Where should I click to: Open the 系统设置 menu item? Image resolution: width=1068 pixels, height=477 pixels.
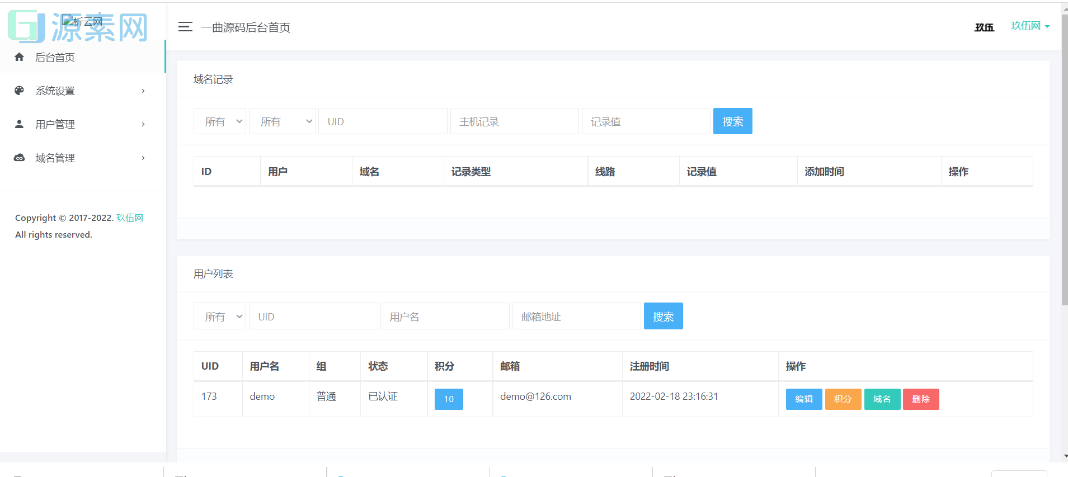click(x=83, y=91)
